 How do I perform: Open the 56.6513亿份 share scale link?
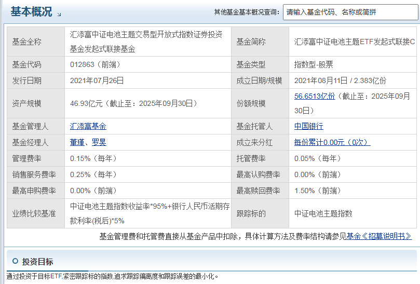(x=315, y=96)
